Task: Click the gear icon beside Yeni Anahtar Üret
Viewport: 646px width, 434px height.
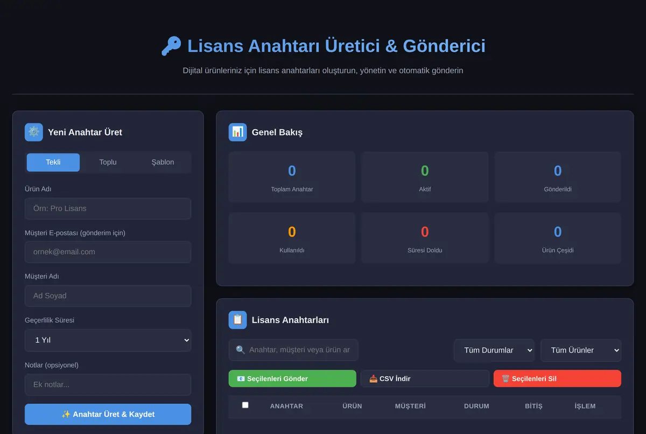Action: click(34, 132)
